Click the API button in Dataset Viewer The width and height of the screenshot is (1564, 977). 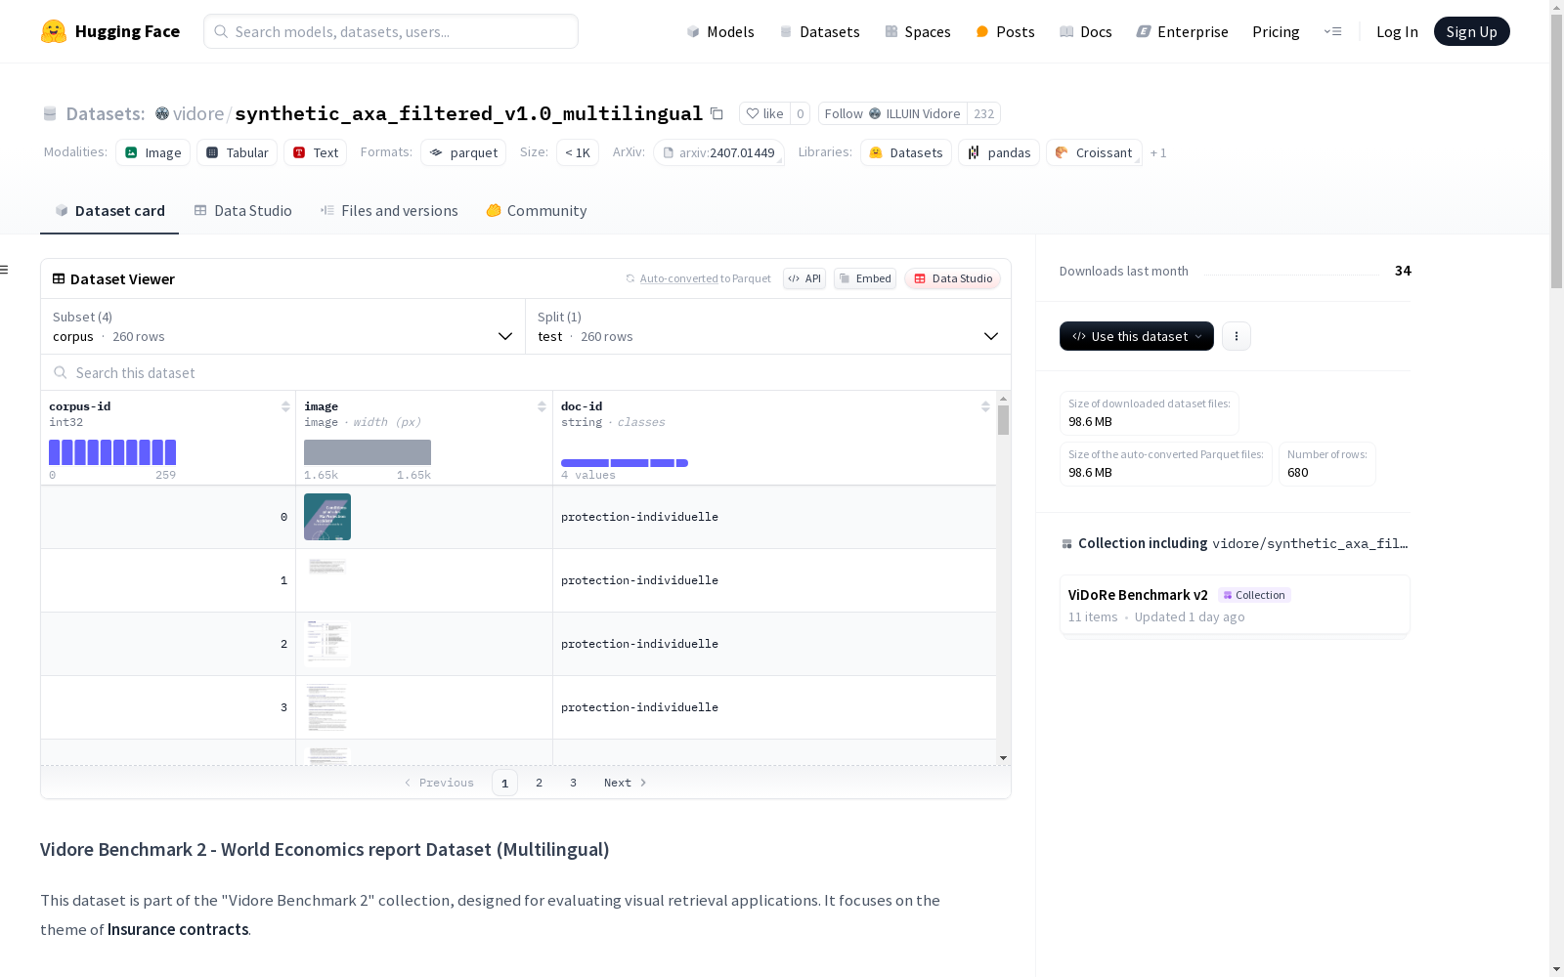click(804, 278)
